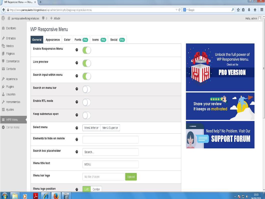Show help for Search input within menu
Image resolution: width=265 pixels, height=199 pixels.
77,76
